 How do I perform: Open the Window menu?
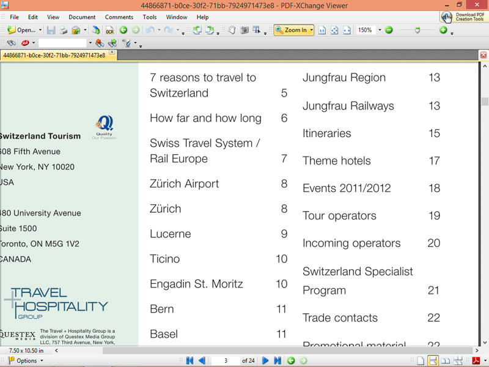click(x=177, y=17)
